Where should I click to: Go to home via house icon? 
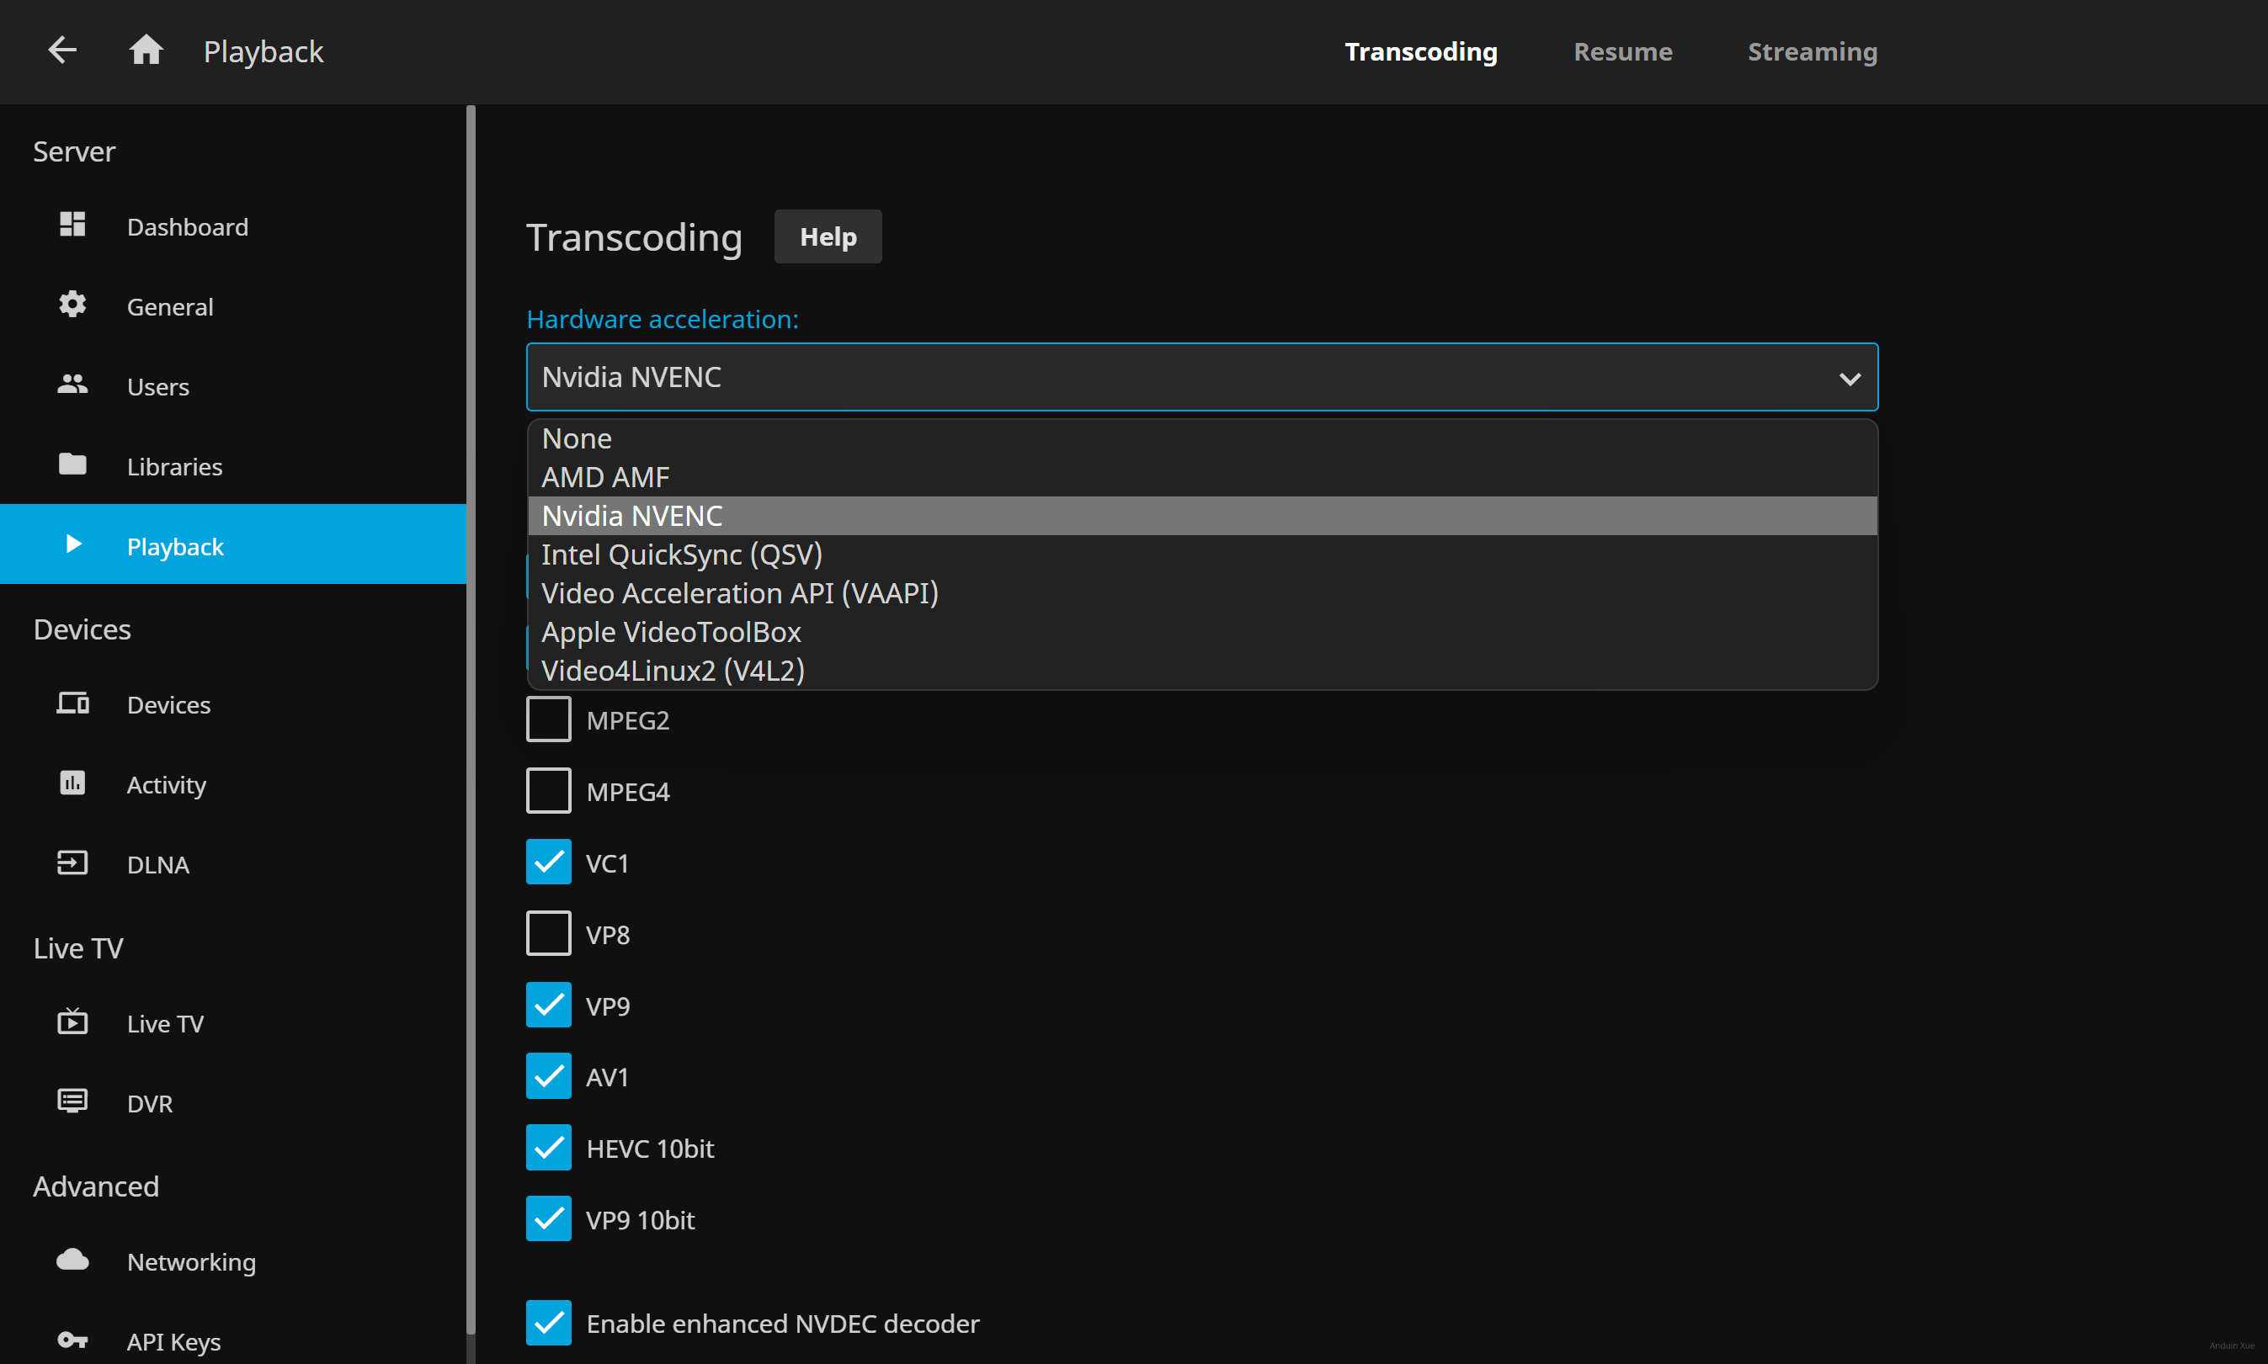146,50
